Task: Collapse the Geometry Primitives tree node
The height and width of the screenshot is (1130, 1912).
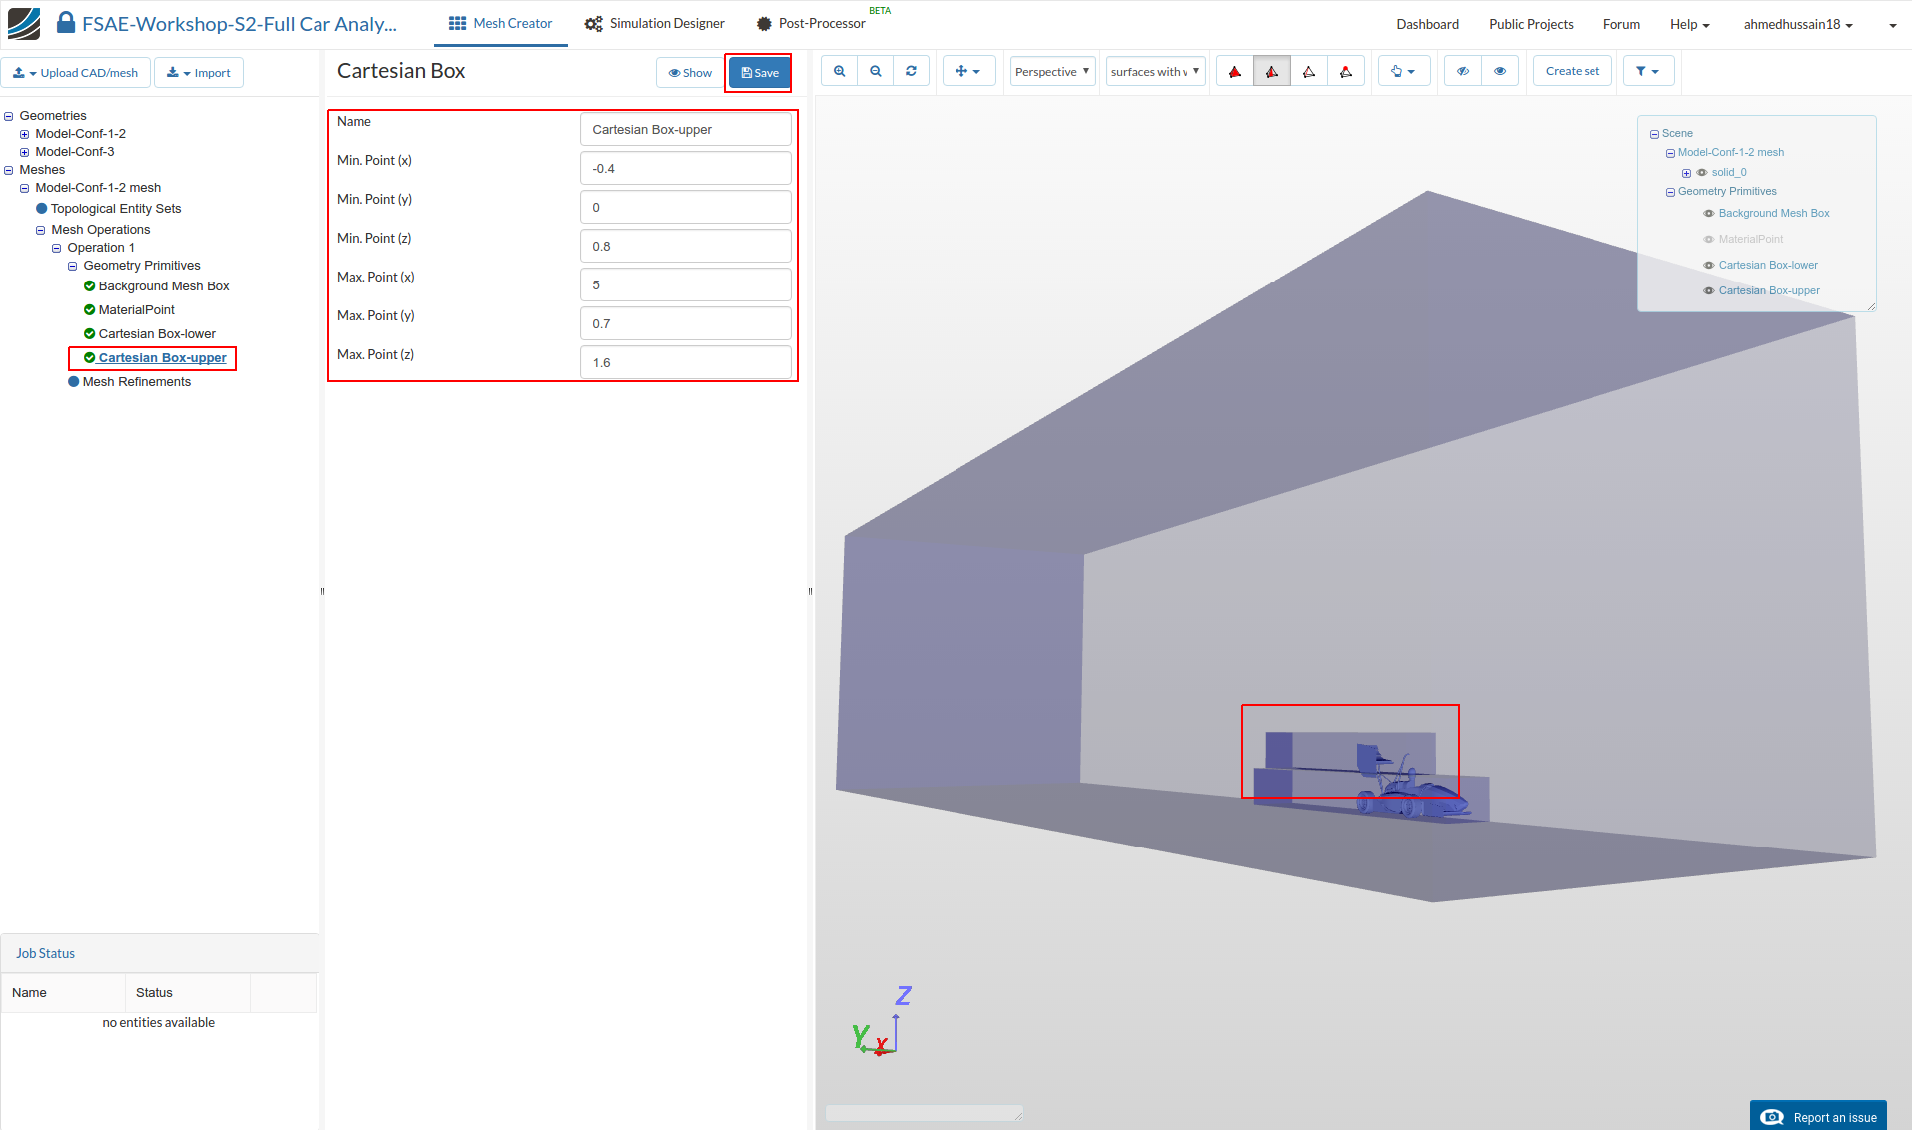Action: pos(72,266)
